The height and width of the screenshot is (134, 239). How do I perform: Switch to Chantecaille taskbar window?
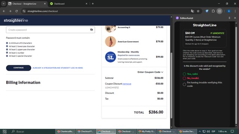coord(65,131)
